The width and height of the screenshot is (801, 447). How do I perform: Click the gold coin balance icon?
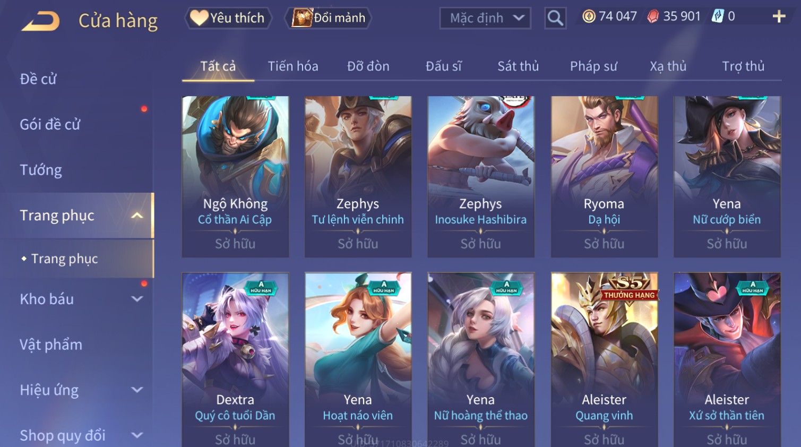589,16
